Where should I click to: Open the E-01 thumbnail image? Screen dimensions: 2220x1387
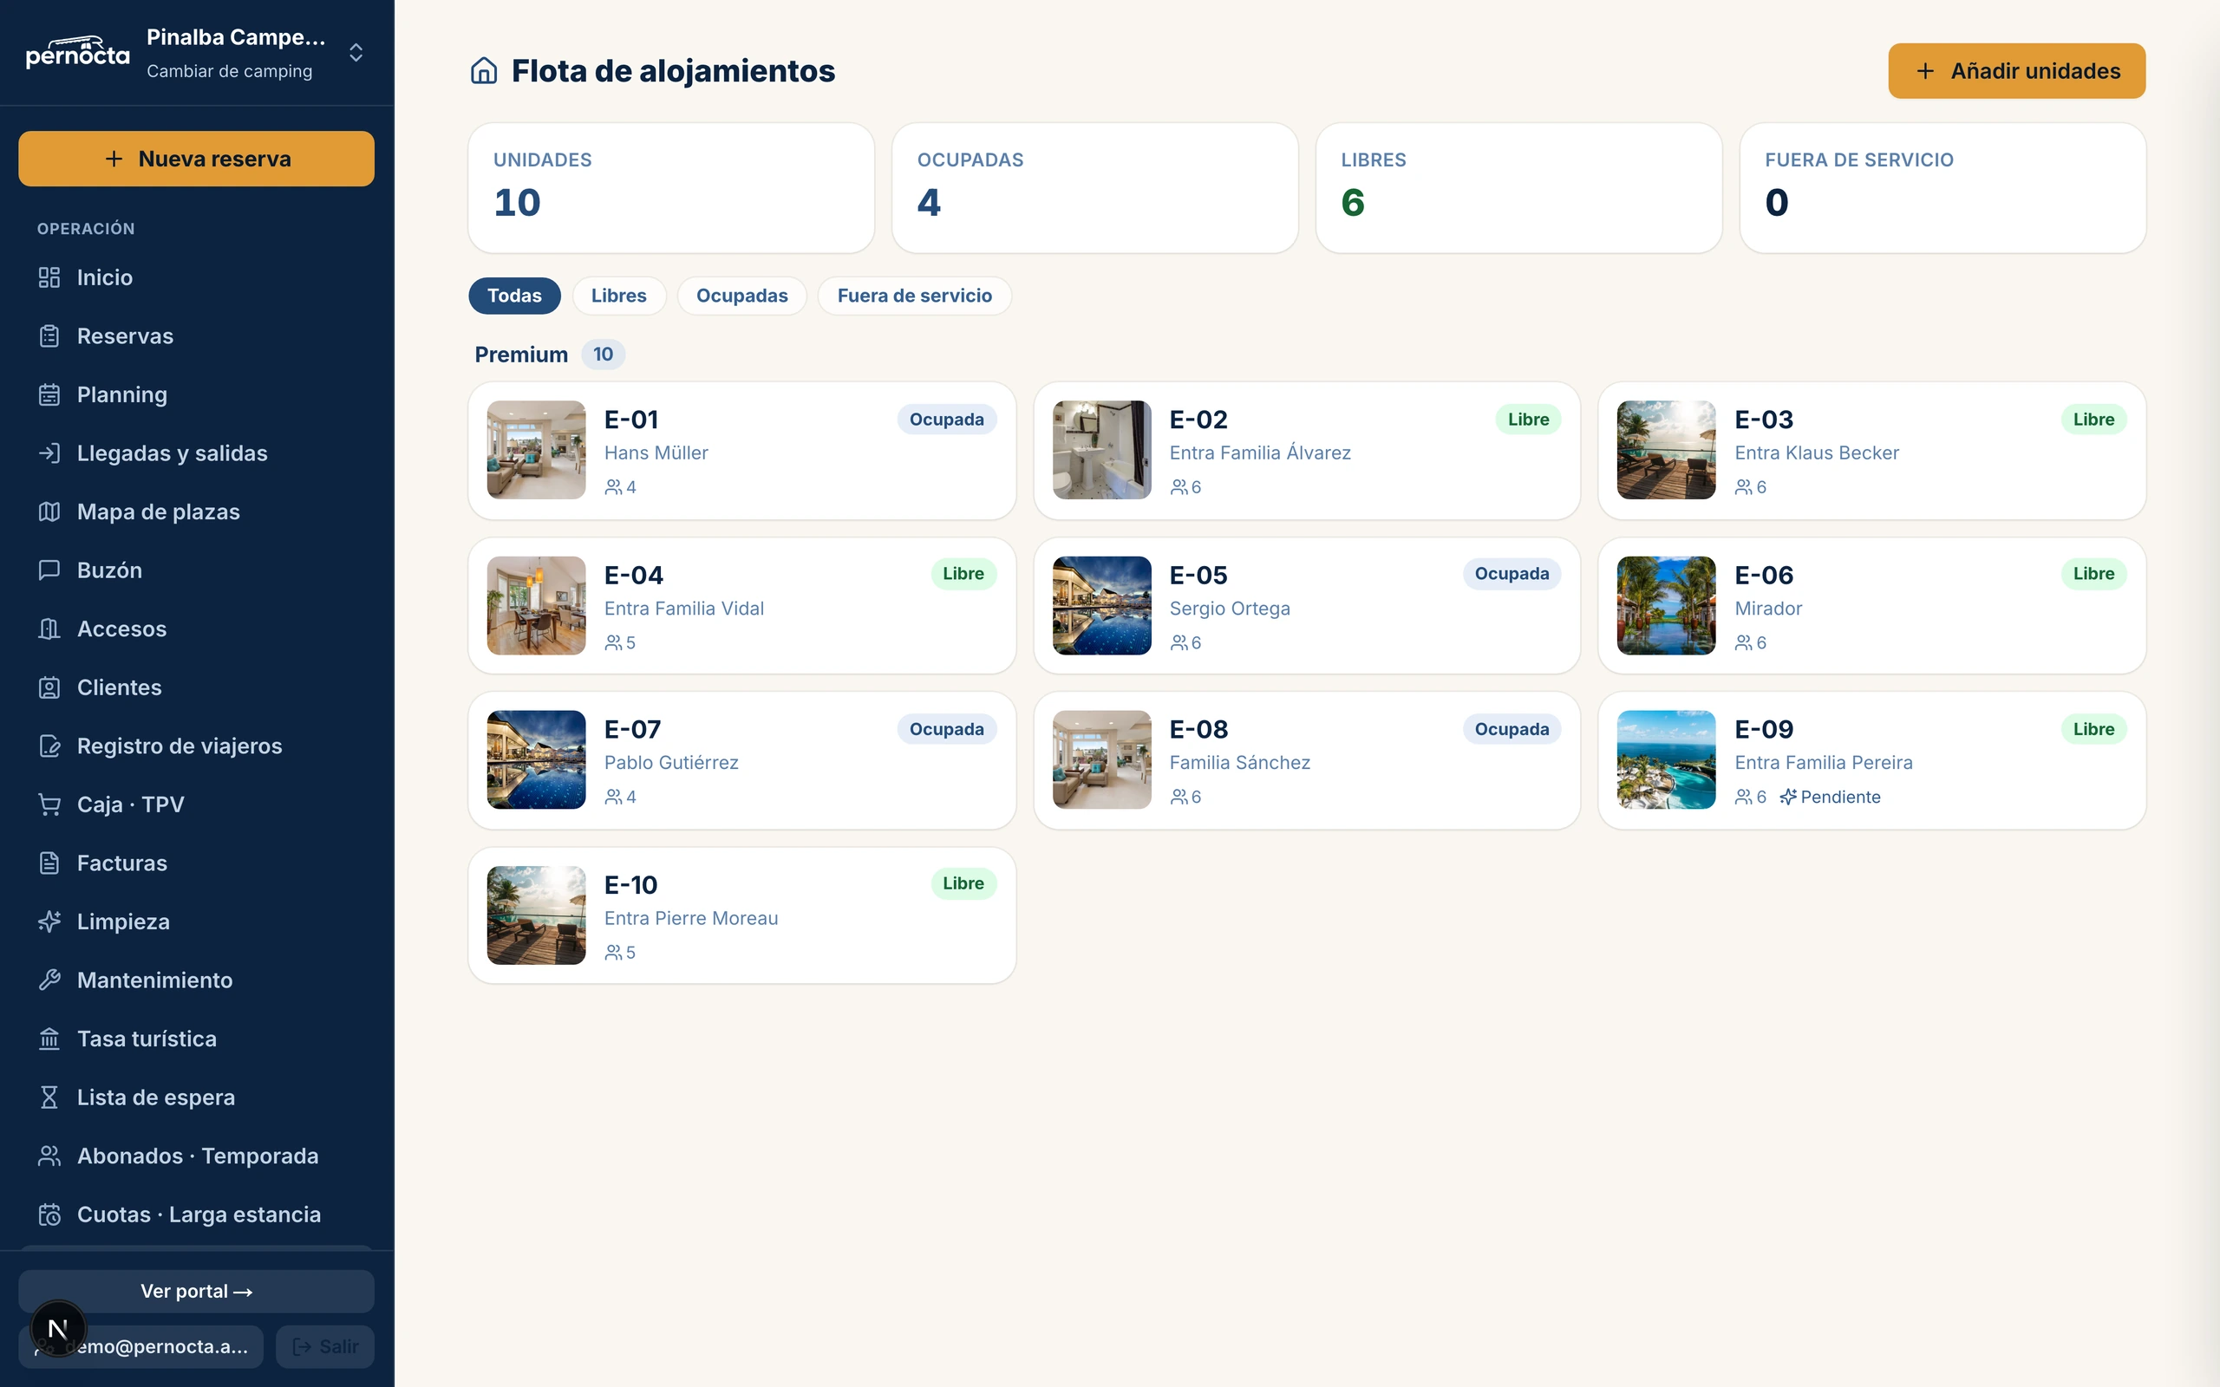[x=537, y=450]
